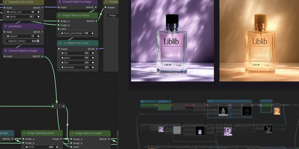Click the image_b input port of Image Blending Mode
This screenshot has height=149, width=299.
23,143
